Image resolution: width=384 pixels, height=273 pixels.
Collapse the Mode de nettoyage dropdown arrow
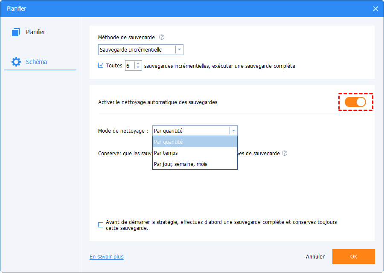coord(233,131)
